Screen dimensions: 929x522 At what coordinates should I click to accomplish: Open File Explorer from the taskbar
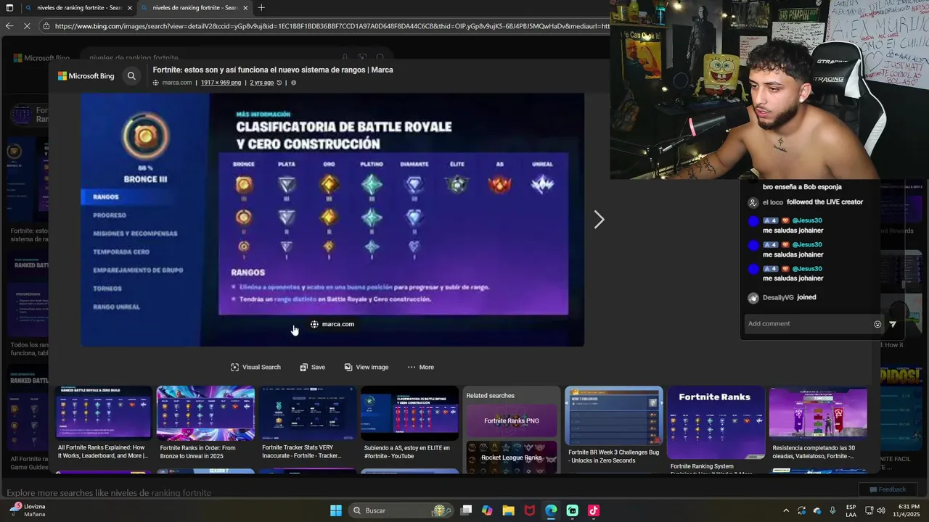click(x=508, y=510)
